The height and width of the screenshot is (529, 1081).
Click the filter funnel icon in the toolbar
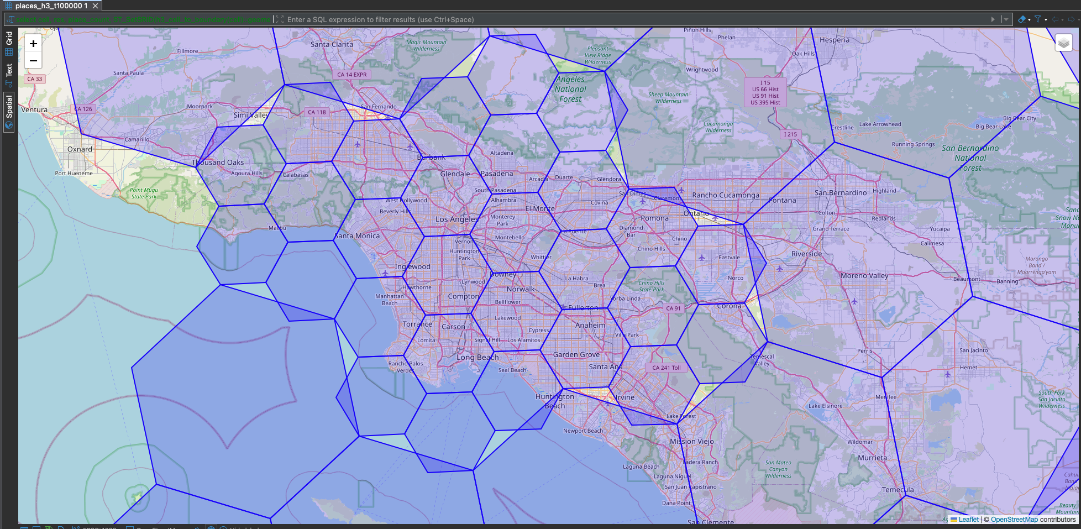point(1038,19)
